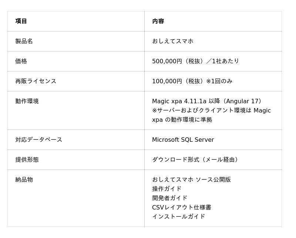Screen dimensions: 296x238
Task: Select the 対応データベース row label
Action: 38,140
